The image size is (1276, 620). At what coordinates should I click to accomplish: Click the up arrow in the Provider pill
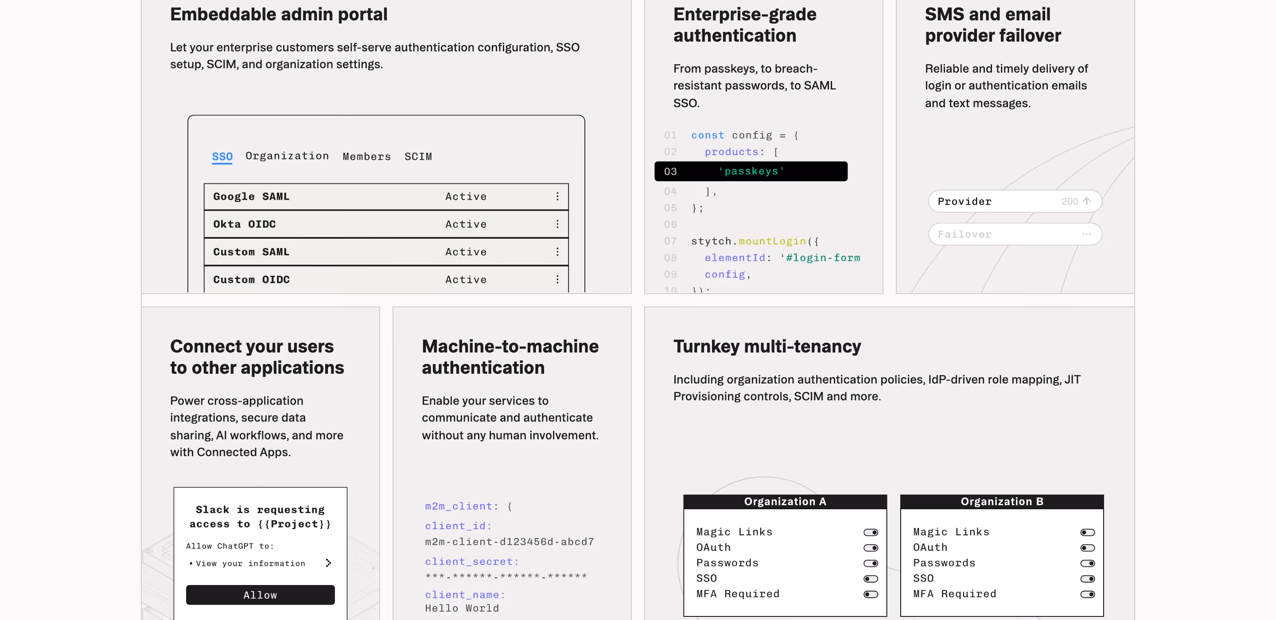click(x=1086, y=201)
